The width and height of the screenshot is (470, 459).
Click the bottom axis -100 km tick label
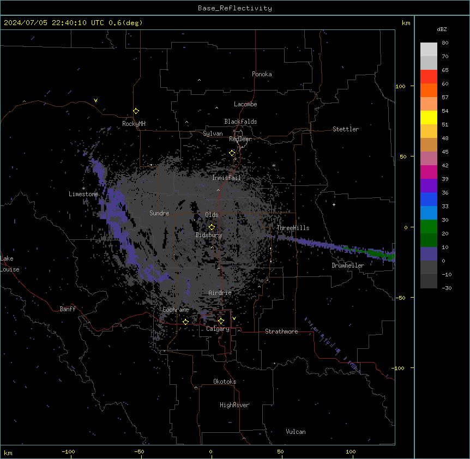click(68, 451)
